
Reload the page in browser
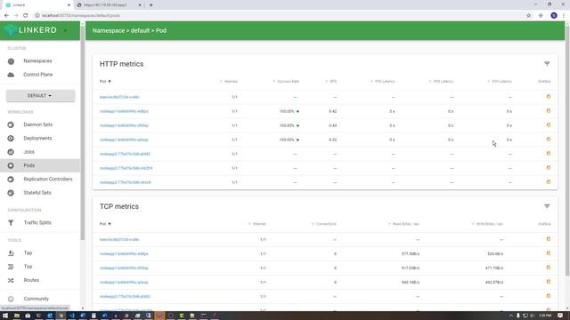coord(26,16)
